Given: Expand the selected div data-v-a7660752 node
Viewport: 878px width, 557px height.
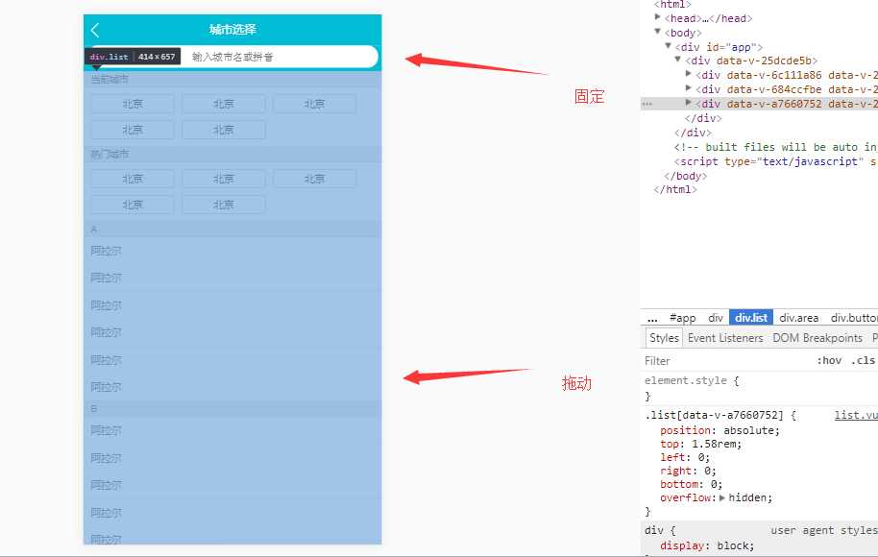Looking at the screenshot, I should (689, 103).
